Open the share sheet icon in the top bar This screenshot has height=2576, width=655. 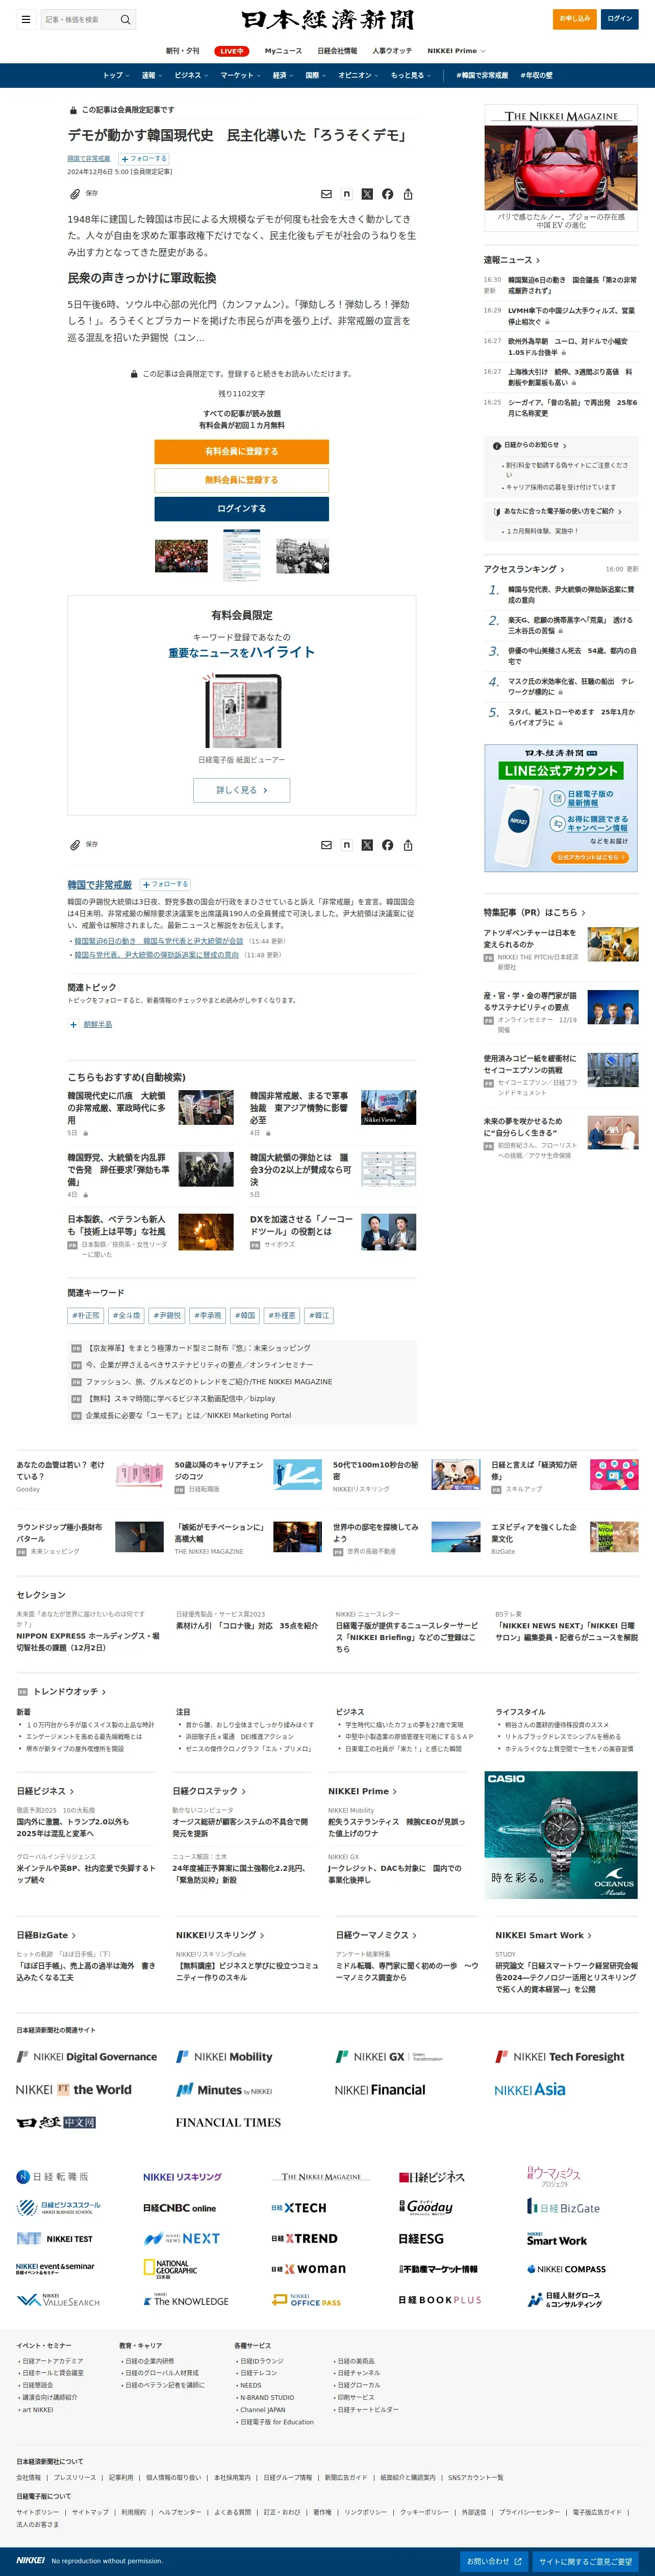pyautogui.click(x=408, y=194)
